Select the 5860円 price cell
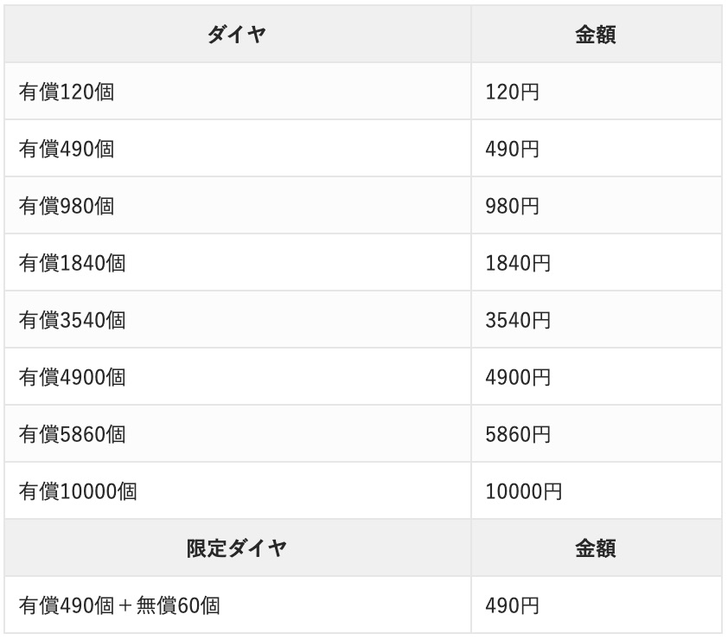Viewport: 728px width, 640px height. [518, 434]
